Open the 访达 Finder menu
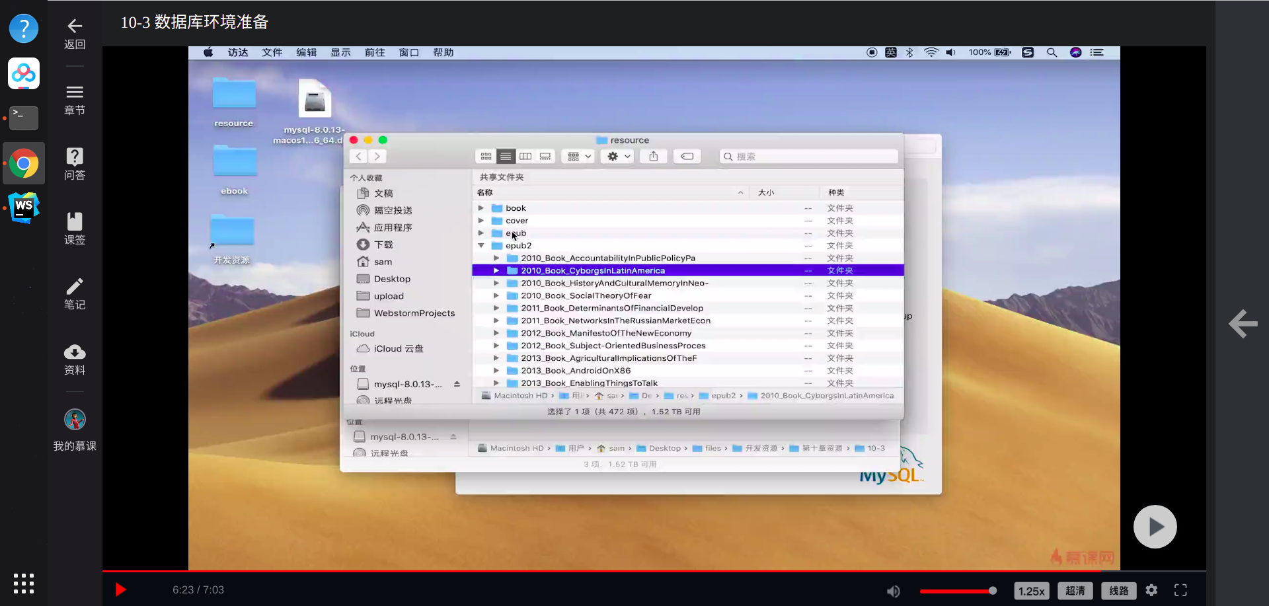Screen dimensions: 1269x606 tap(238, 53)
